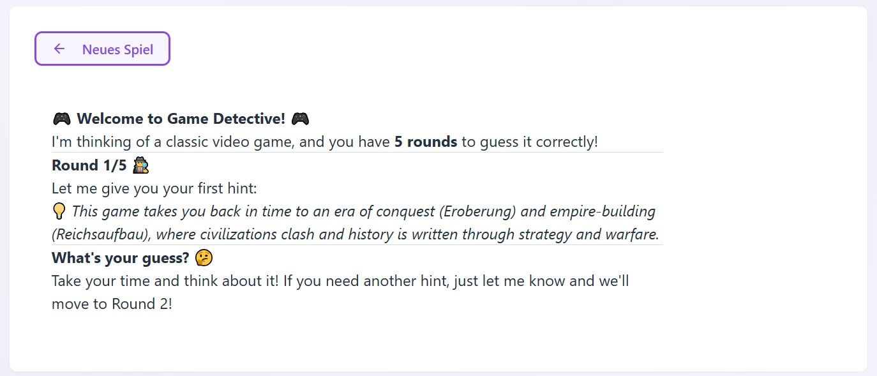Click the detective emoji beside Round 1/5
Image resolution: width=877 pixels, height=376 pixels.
(141, 165)
